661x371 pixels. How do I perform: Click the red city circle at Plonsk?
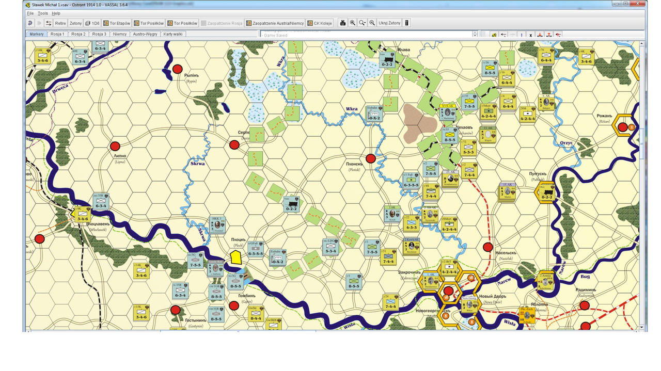pyautogui.click(x=370, y=158)
